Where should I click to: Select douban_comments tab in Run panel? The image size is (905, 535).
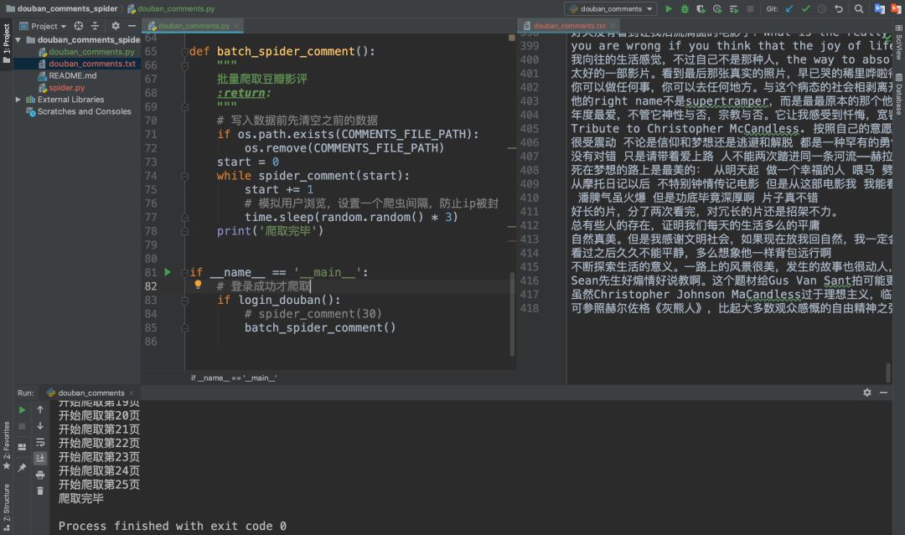90,393
